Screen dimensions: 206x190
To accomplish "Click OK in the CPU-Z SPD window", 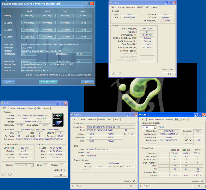I will pos(199,186).
